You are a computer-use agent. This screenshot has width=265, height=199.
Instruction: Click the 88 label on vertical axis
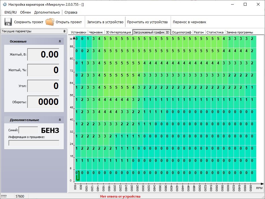(x=72, y=46)
